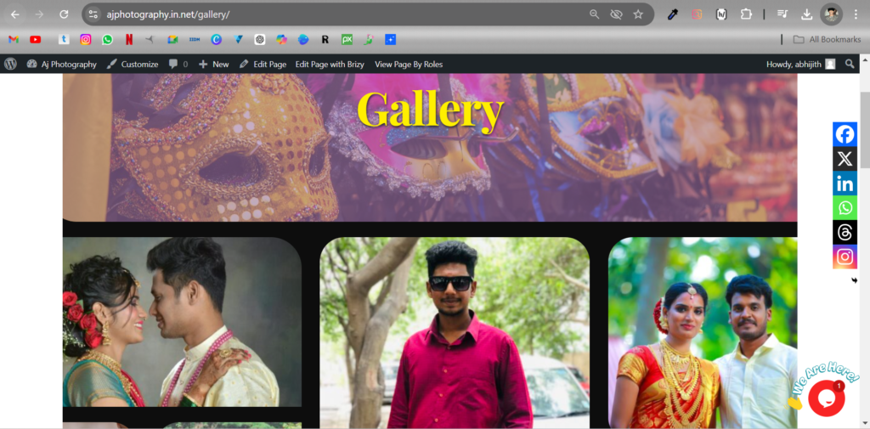
Task: Open the red We Are Here chat bubble
Action: click(826, 398)
